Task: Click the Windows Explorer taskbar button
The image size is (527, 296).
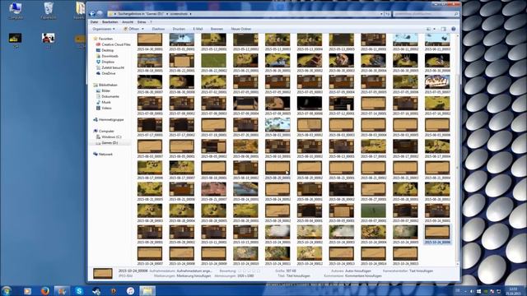Action: [x=147, y=290]
